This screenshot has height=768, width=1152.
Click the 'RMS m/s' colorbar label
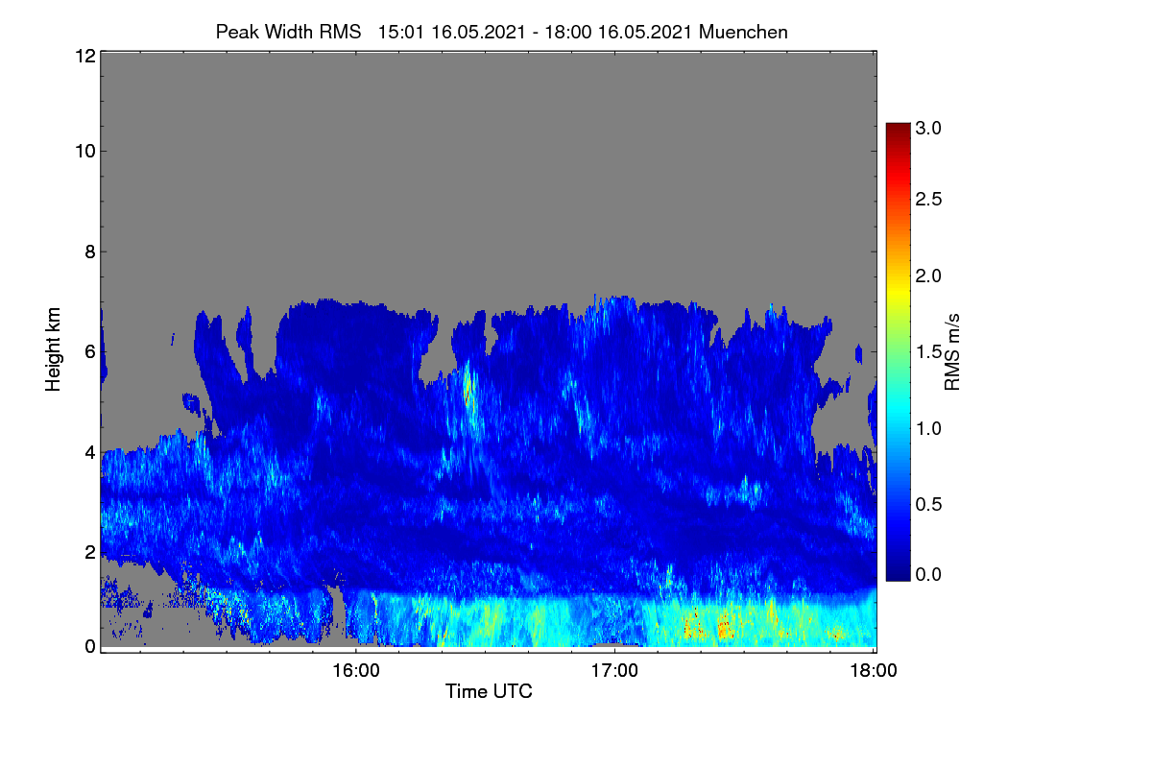click(951, 350)
